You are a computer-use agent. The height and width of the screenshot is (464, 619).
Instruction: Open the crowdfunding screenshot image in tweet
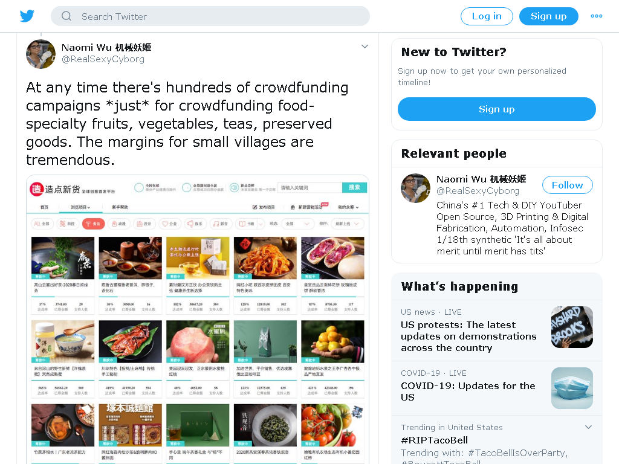198,320
